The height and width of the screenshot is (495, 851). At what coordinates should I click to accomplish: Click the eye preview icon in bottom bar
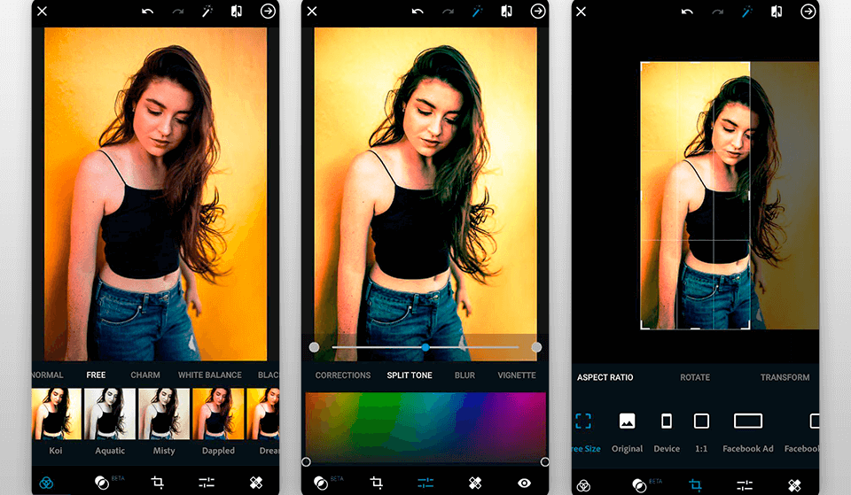click(x=524, y=483)
